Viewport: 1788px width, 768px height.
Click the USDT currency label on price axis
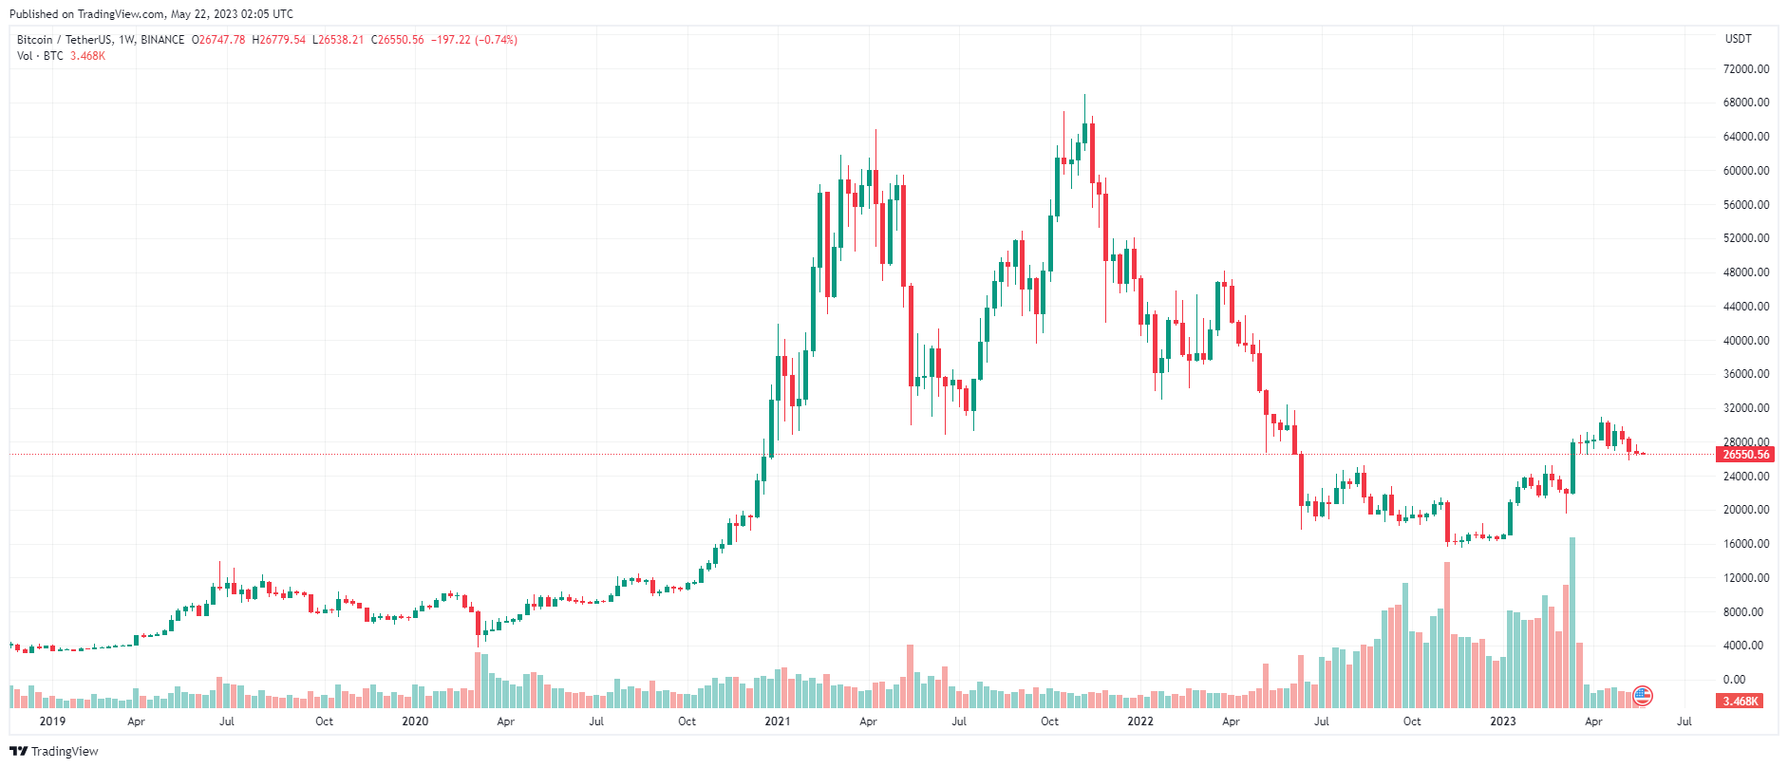(1738, 39)
